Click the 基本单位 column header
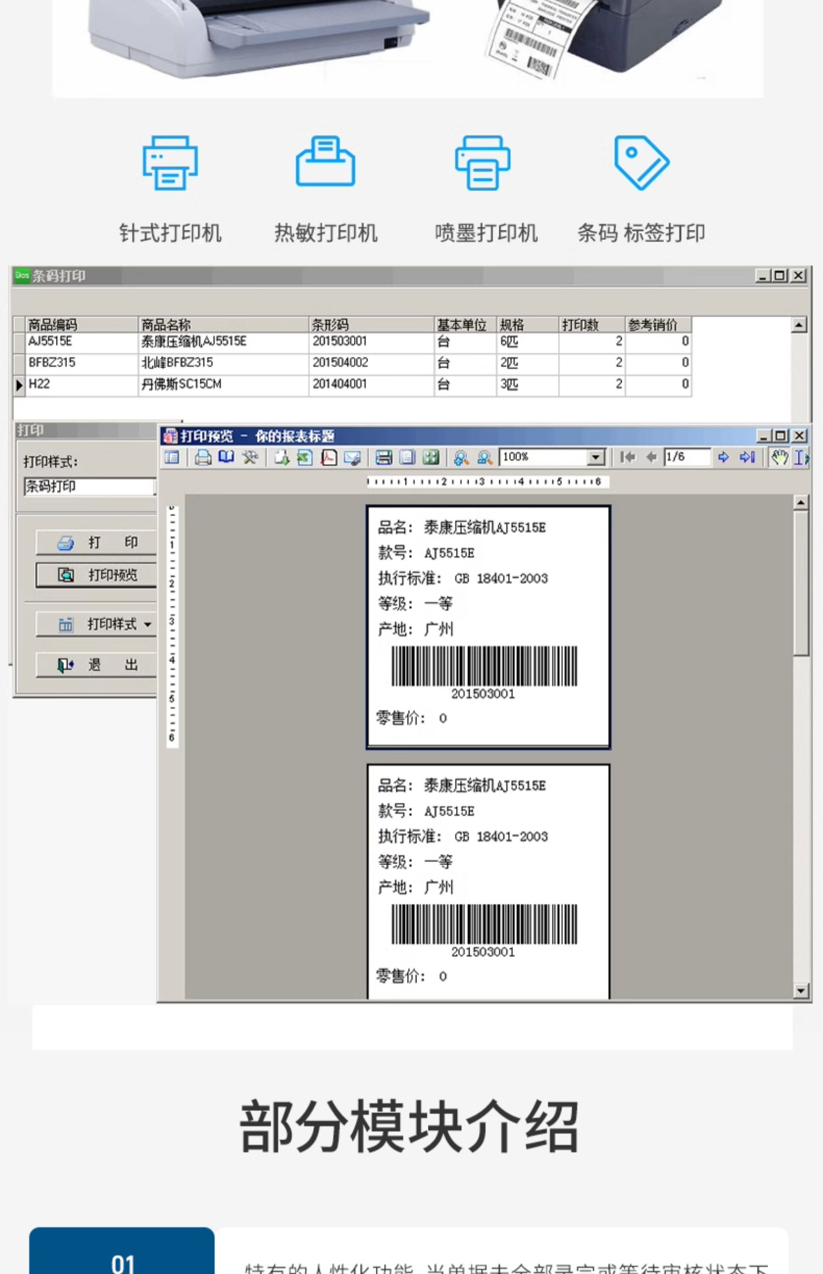The height and width of the screenshot is (1274, 823). coord(465,325)
